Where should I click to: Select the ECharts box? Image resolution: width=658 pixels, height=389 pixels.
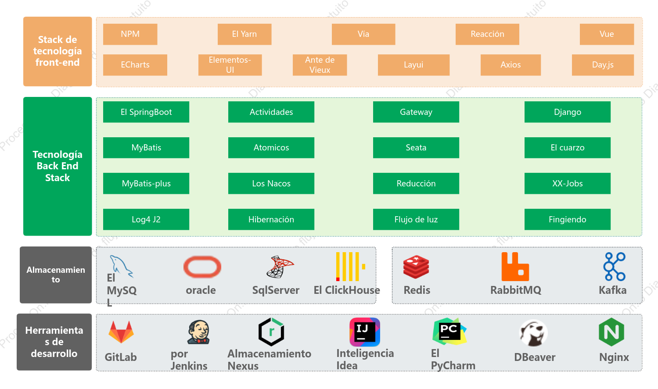(x=135, y=65)
